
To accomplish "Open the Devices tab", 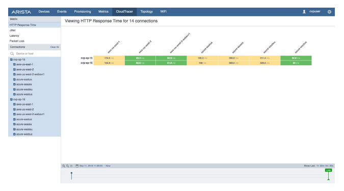I will pos(44,12).
